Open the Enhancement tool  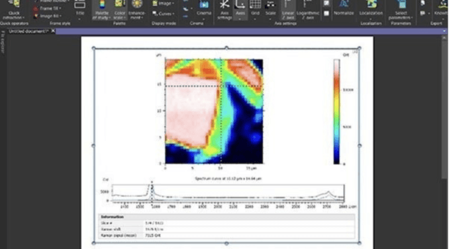(137, 10)
